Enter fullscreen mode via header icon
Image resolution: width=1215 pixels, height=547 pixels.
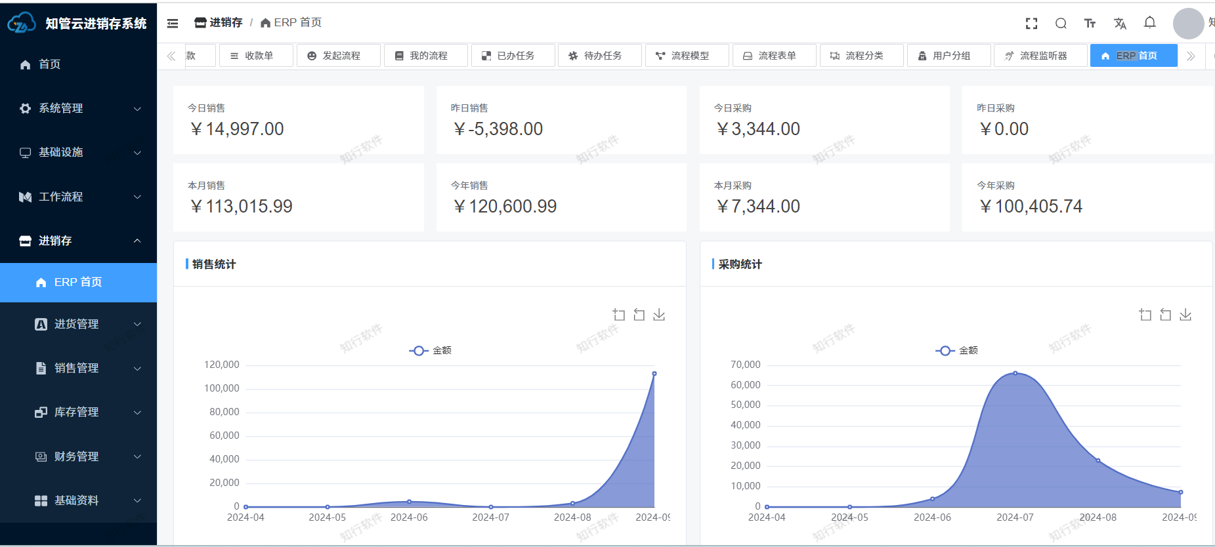(1031, 24)
